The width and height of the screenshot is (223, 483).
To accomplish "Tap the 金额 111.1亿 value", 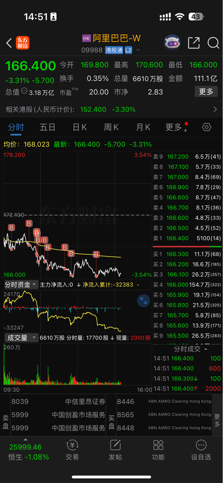I will tap(205, 79).
